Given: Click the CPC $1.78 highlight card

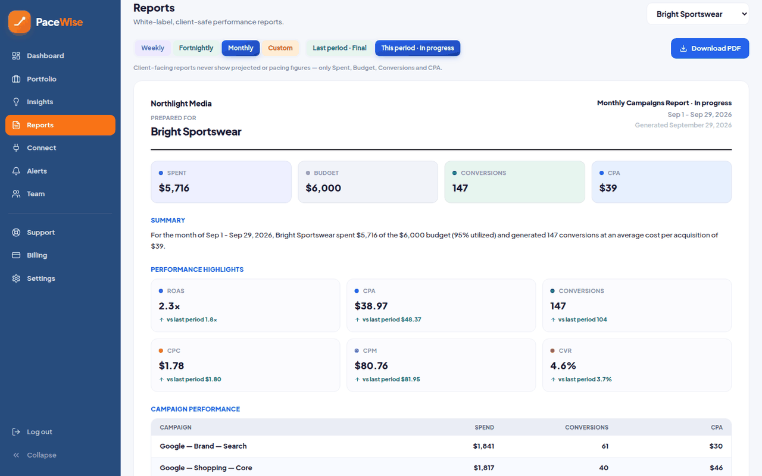Looking at the screenshot, I should coord(245,365).
